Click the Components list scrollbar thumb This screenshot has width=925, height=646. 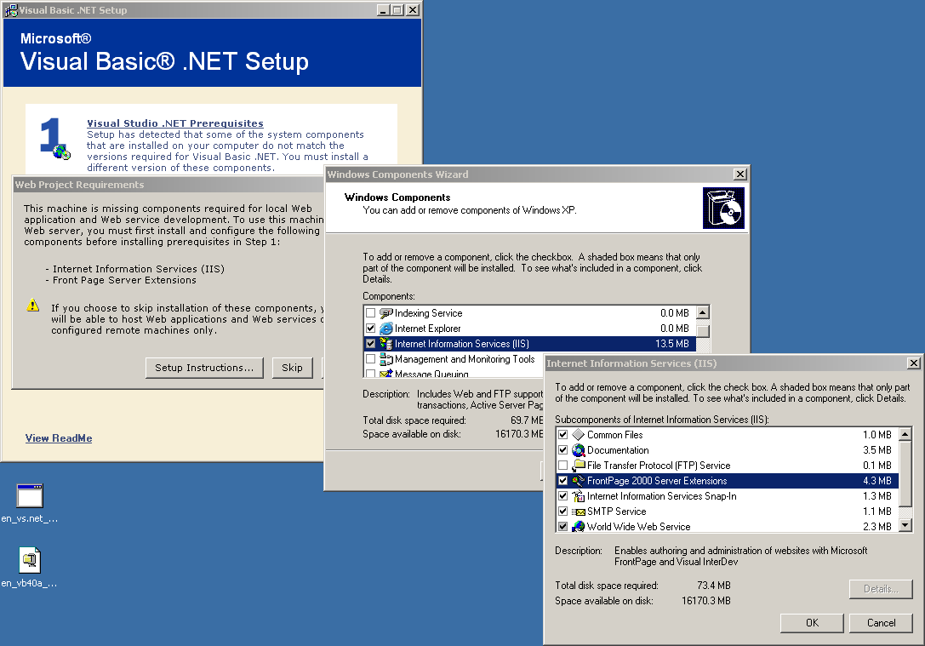[x=703, y=330]
